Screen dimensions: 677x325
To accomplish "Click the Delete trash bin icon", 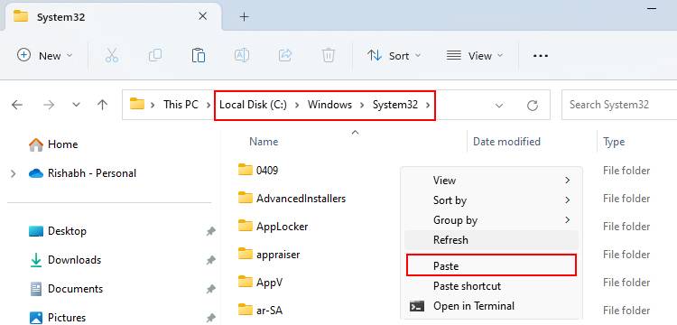I will tap(329, 56).
